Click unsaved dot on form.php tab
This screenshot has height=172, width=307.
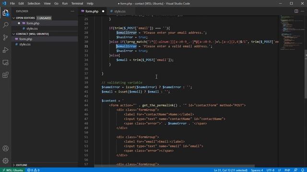point(103,11)
